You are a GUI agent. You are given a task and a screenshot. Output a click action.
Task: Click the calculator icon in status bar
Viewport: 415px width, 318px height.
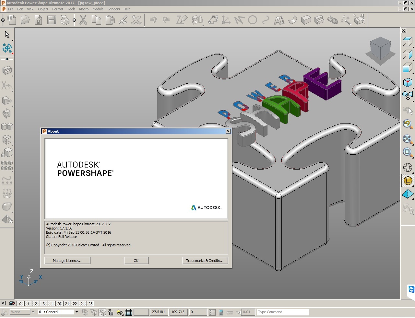click(221, 312)
